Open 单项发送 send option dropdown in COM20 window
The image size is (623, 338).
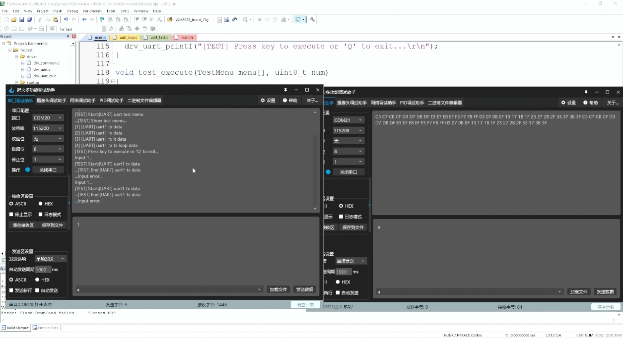point(50,259)
